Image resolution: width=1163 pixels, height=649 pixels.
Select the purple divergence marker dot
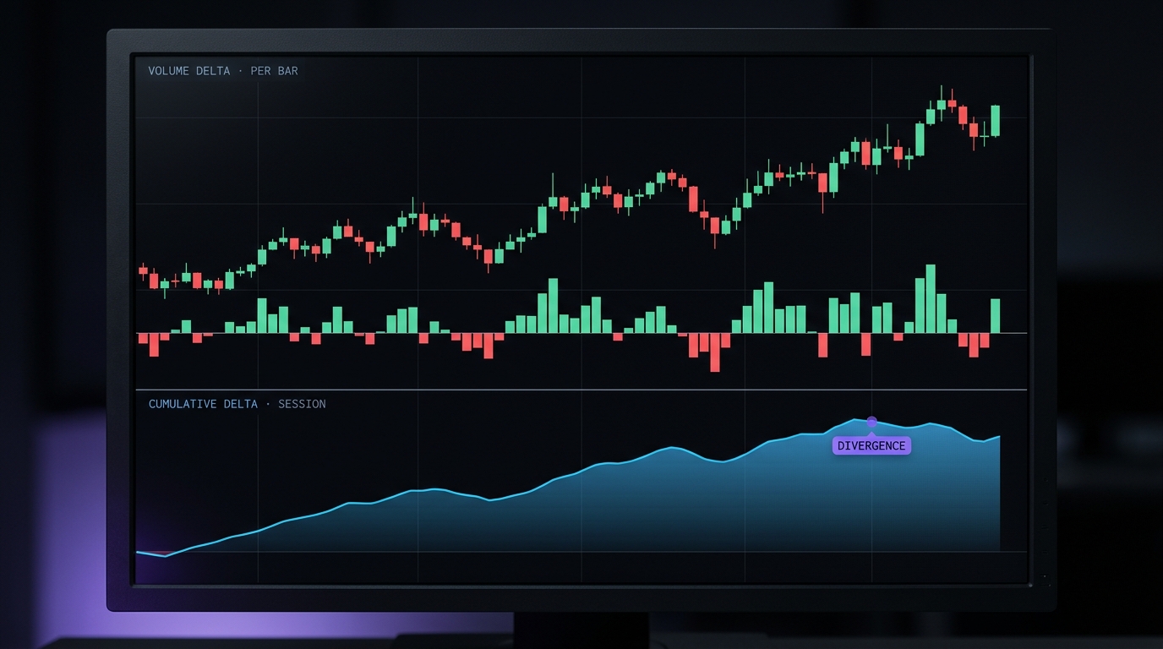coord(871,421)
